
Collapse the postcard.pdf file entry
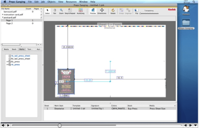pyautogui.click(x=3, y=17)
